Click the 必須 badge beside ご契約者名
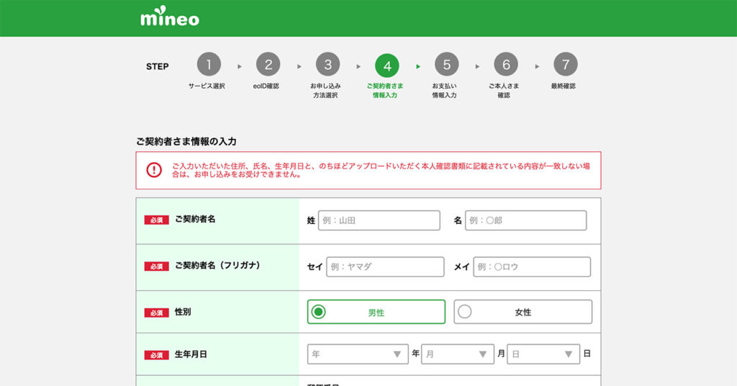The height and width of the screenshot is (386, 737). point(156,220)
